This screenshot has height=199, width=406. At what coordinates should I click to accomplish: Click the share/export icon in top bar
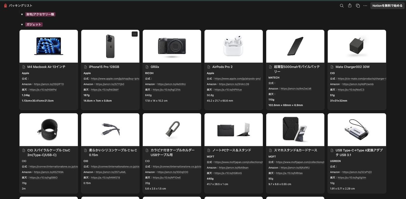[350, 6]
